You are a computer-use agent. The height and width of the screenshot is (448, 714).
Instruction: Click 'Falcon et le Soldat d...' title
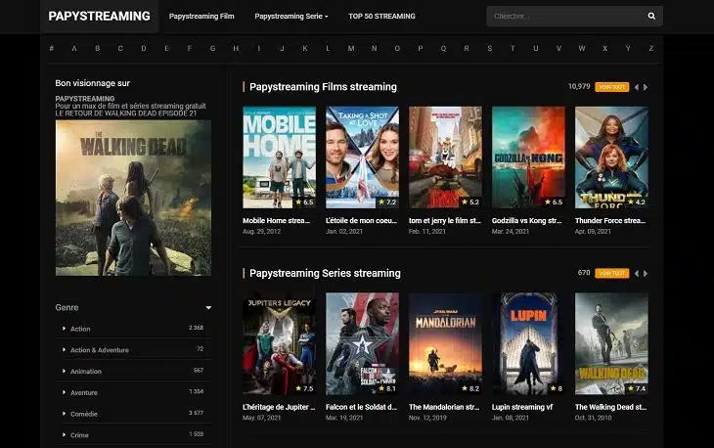[361, 407]
